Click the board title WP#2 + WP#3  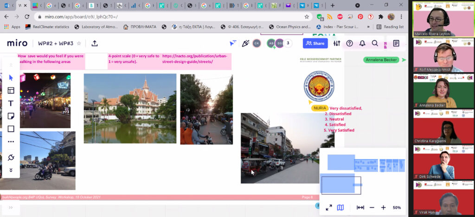tap(56, 43)
